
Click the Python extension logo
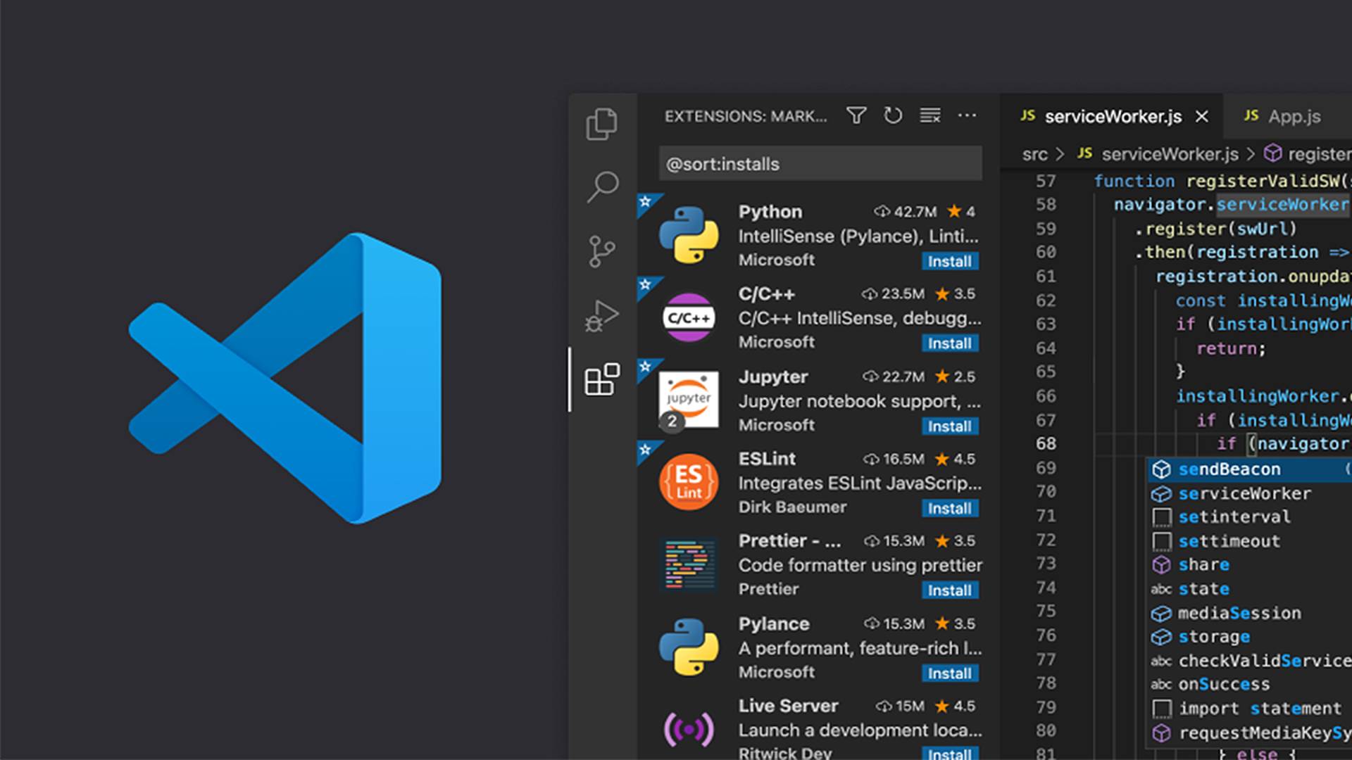coord(688,234)
